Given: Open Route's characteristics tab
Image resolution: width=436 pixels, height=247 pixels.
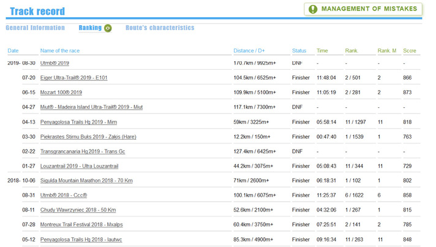Looking at the screenshot, I should 160,28.
